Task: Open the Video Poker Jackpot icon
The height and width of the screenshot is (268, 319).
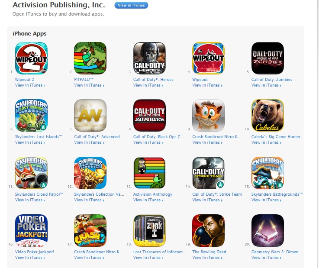Action: 31,231
